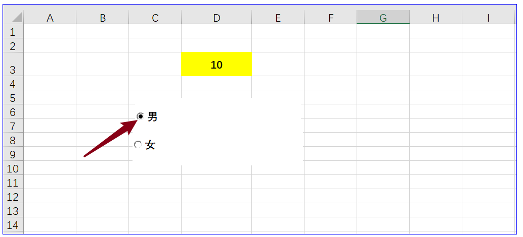This screenshot has height=237, width=523.
Task: Select column F header
Action: click(331, 17)
